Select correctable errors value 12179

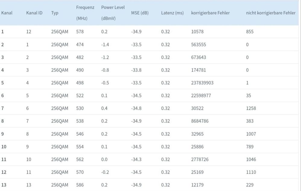tap(197, 185)
